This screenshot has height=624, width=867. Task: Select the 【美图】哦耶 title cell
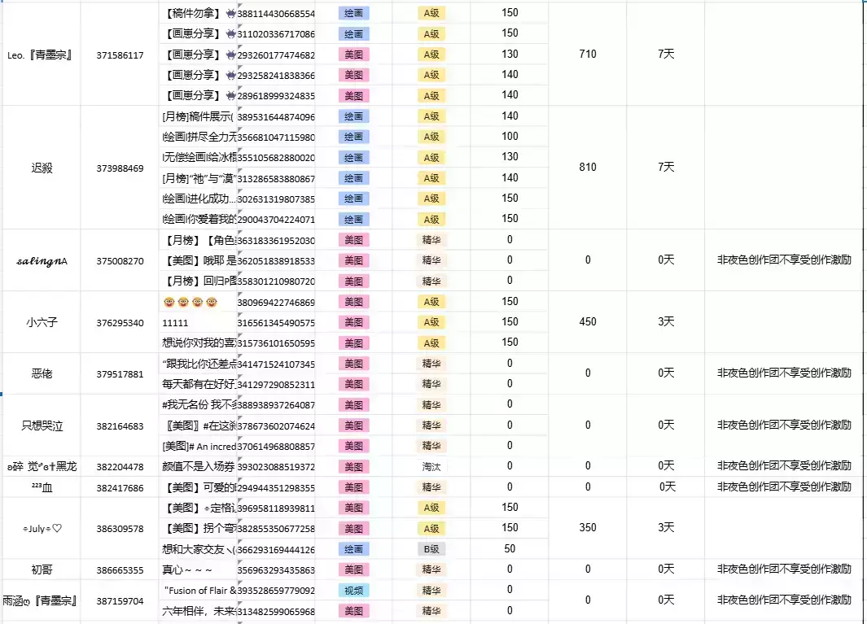point(199,260)
